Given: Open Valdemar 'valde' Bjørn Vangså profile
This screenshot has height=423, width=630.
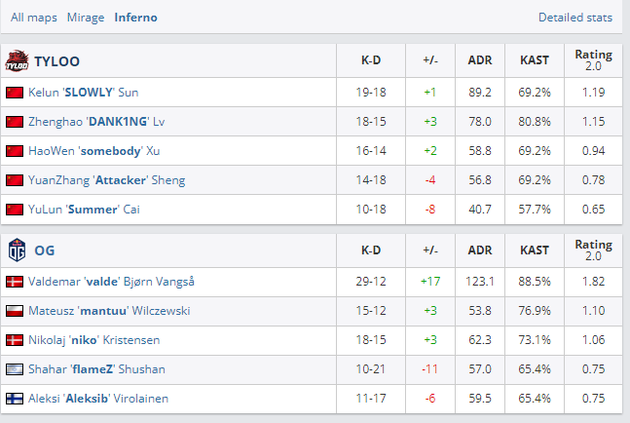Looking at the screenshot, I should (x=111, y=282).
